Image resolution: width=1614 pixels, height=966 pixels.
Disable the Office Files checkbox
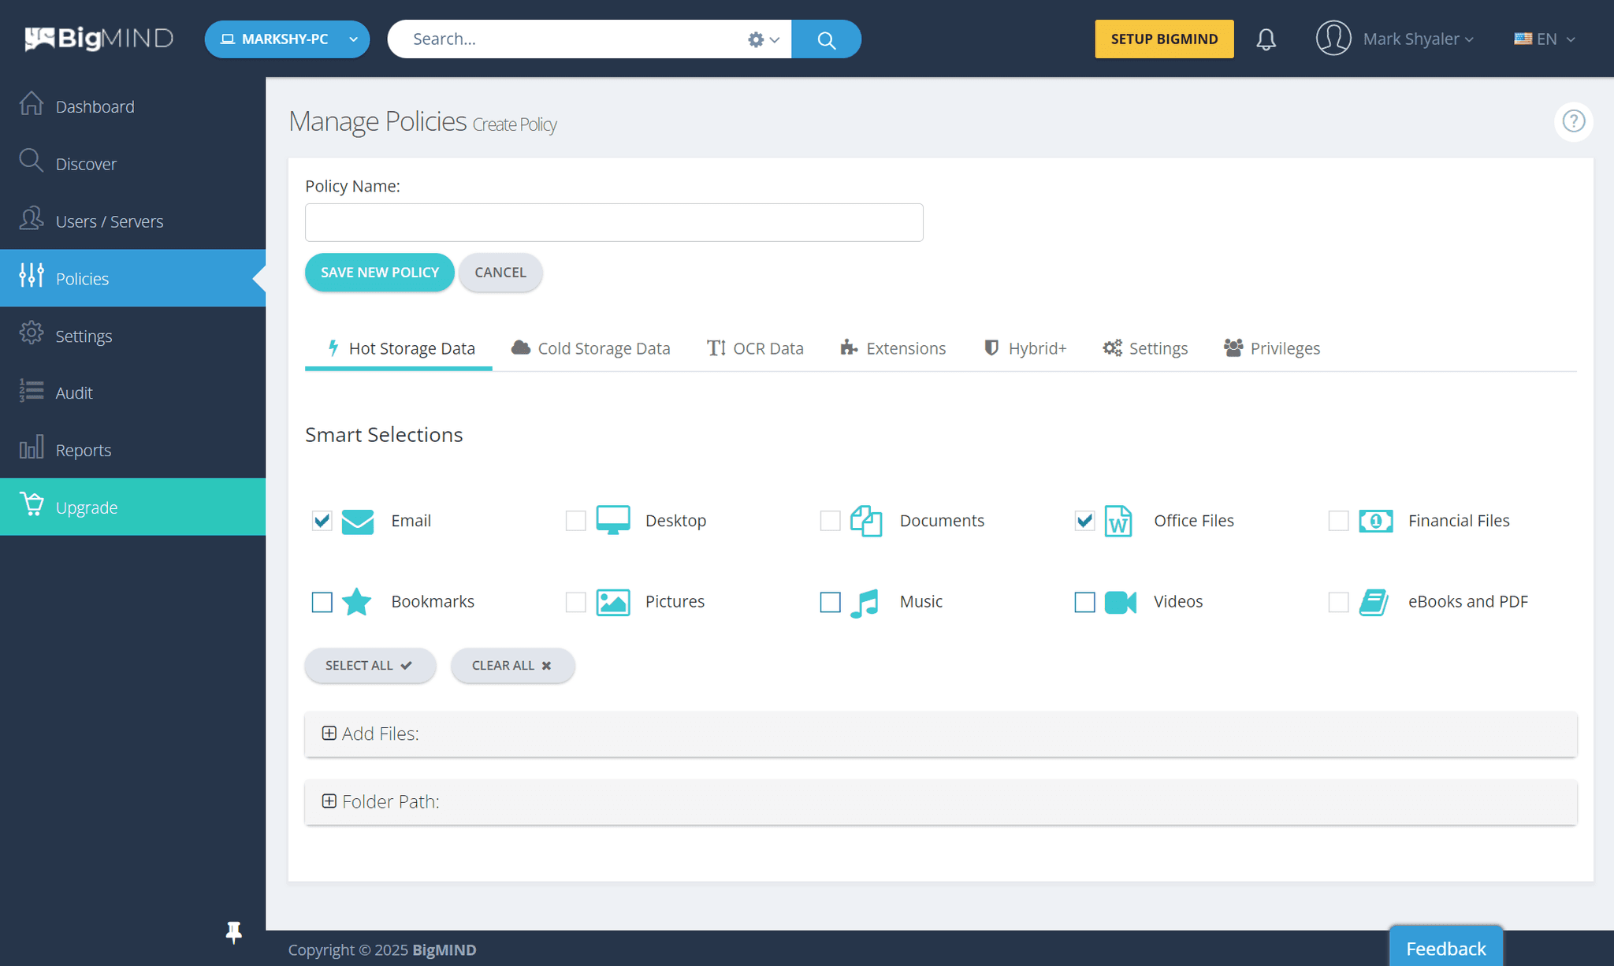pyautogui.click(x=1084, y=521)
